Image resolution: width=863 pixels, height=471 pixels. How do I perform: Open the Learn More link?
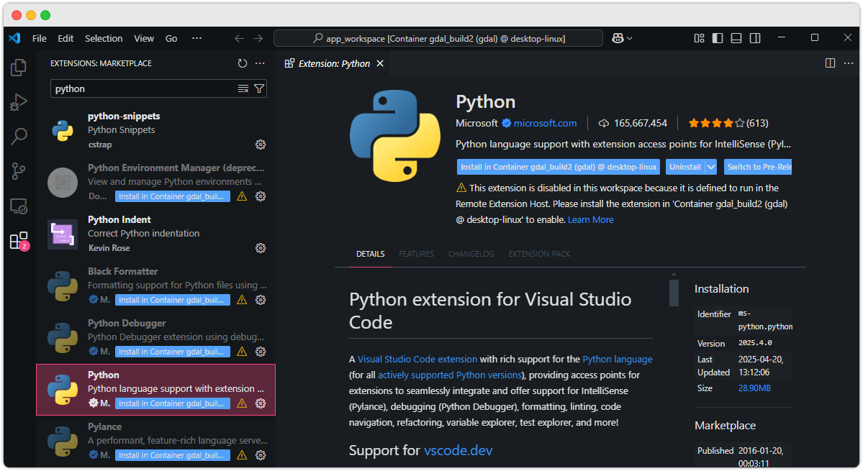590,220
